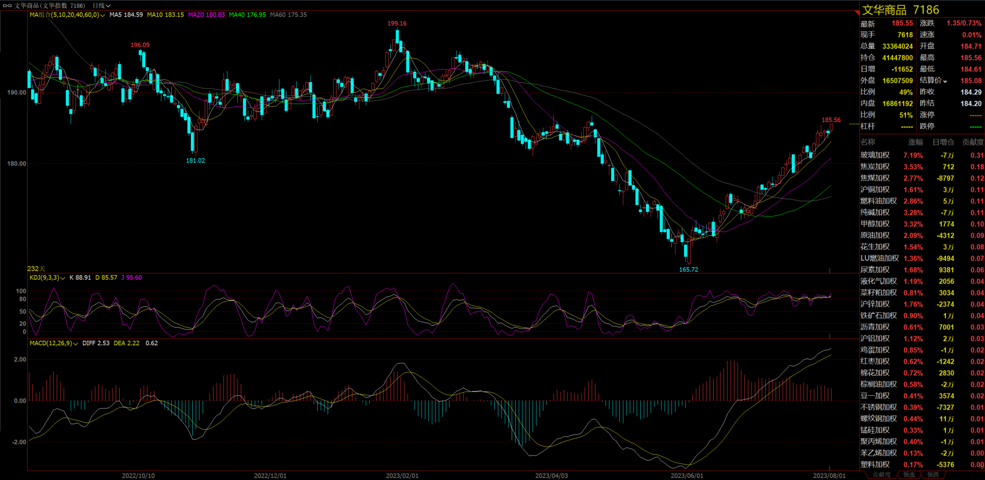Click the MA10 183.15 legend value

(x=166, y=15)
